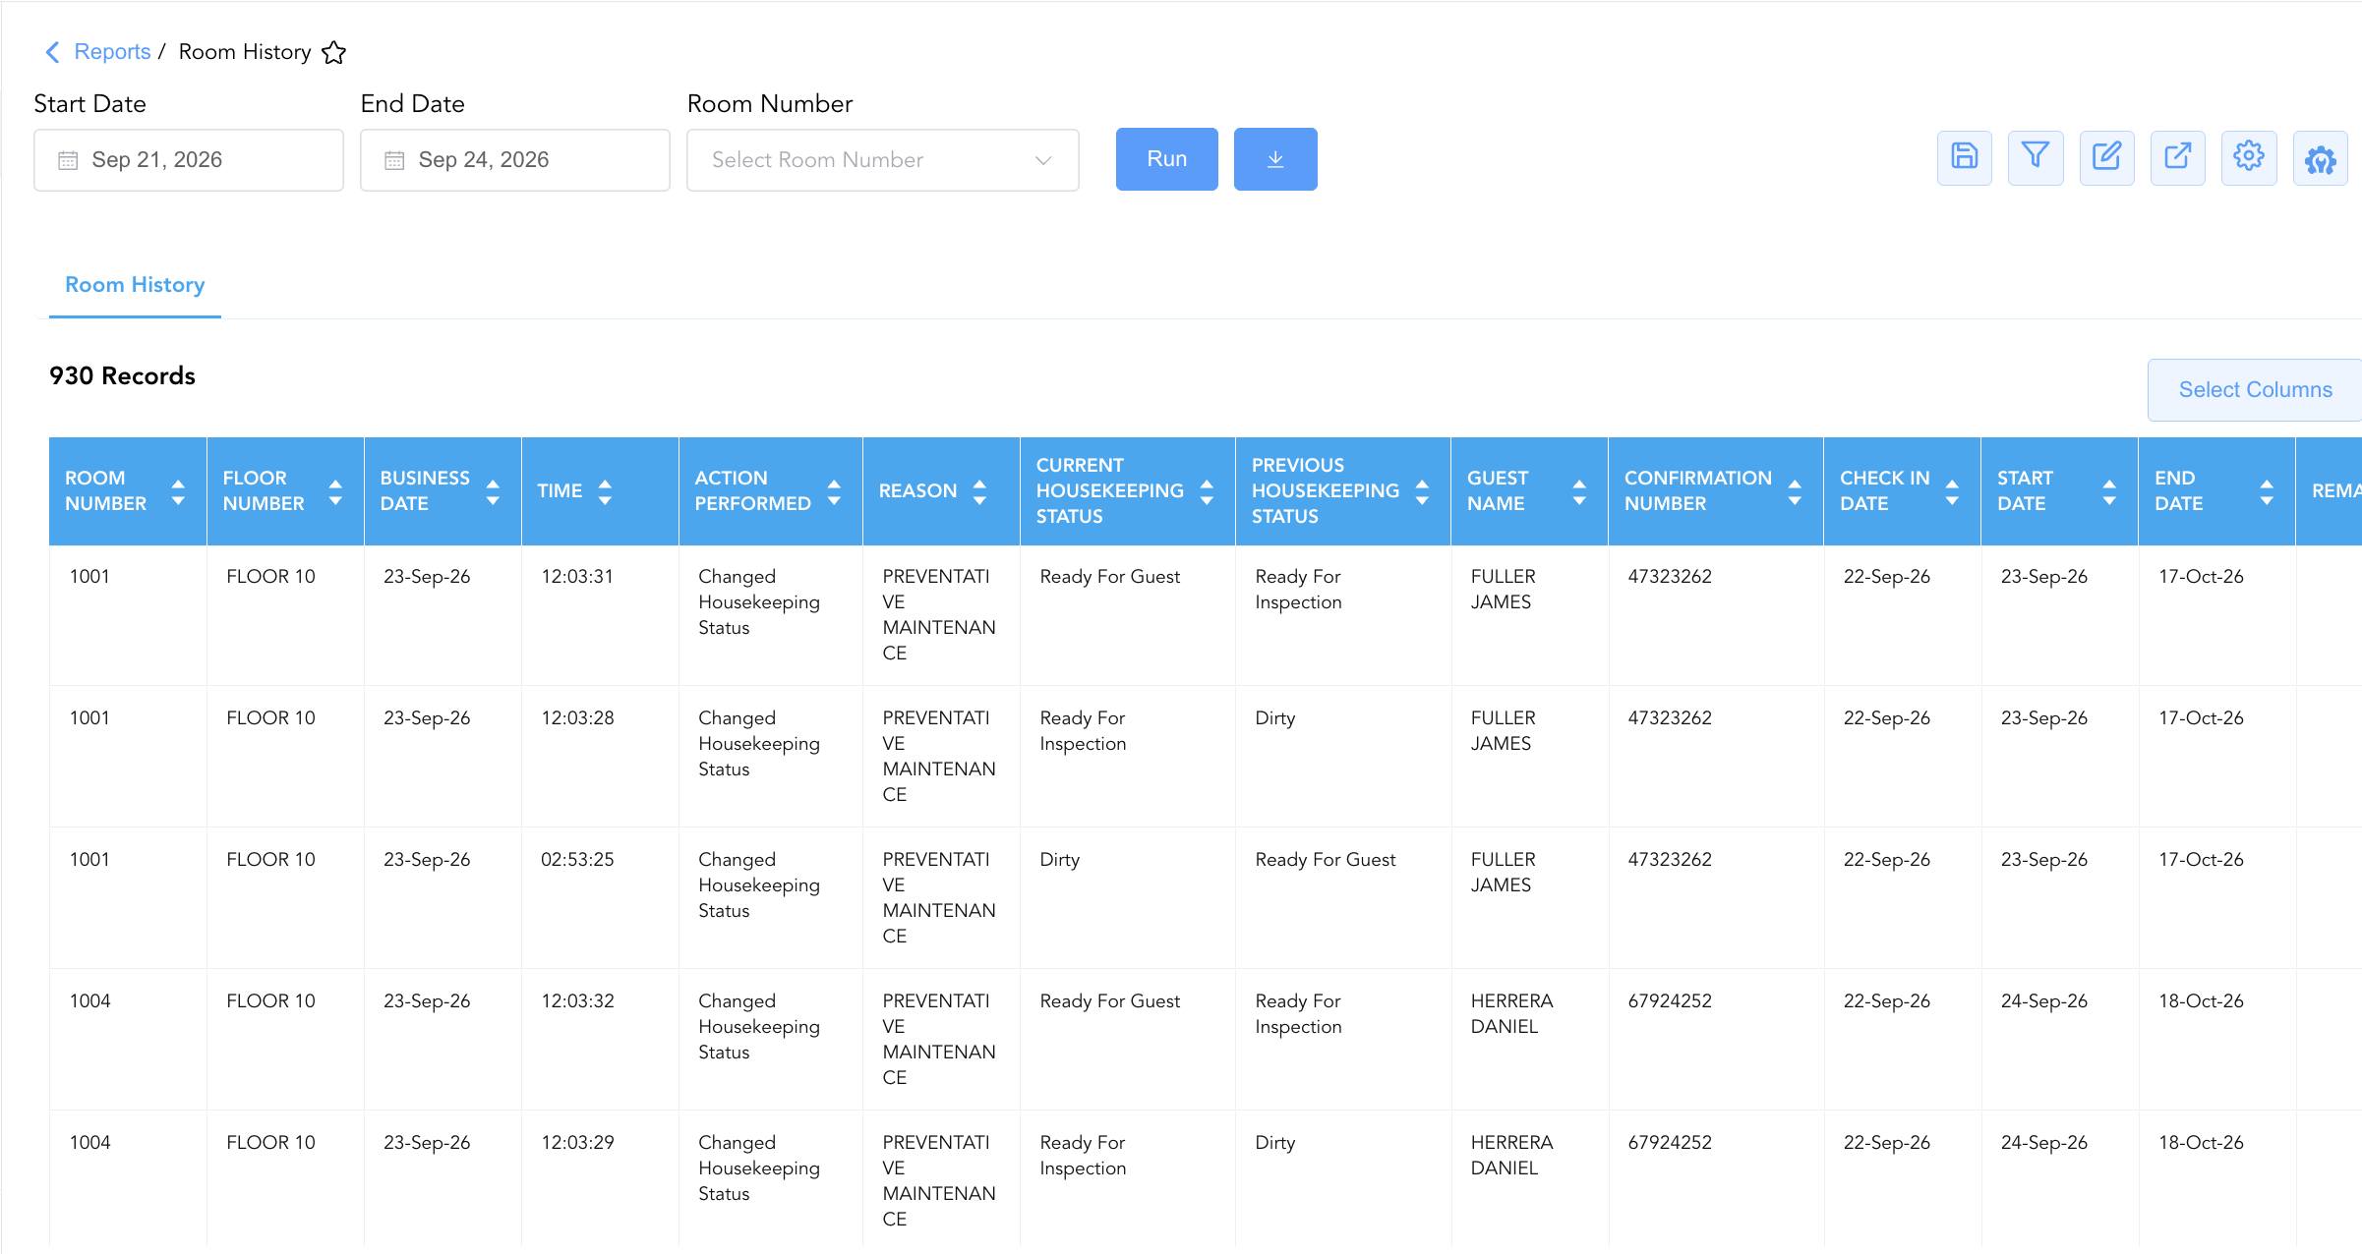Favorite the Room History report star
2362x1254 pixels.
click(334, 52)
